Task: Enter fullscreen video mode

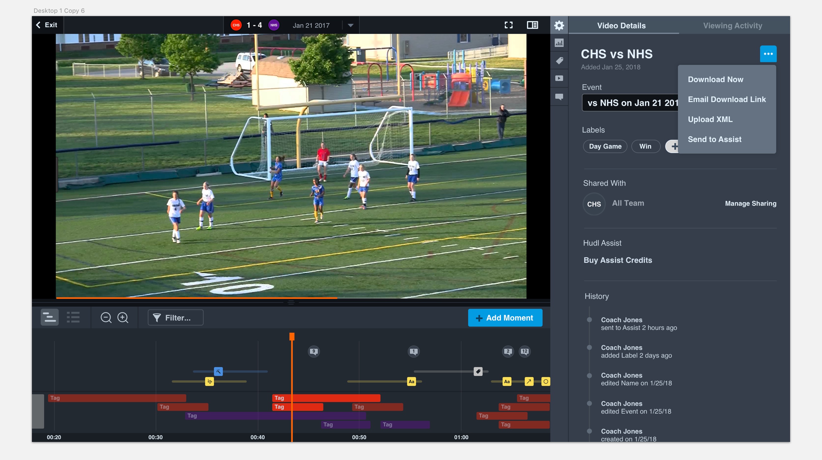Action: coord(509,25)
